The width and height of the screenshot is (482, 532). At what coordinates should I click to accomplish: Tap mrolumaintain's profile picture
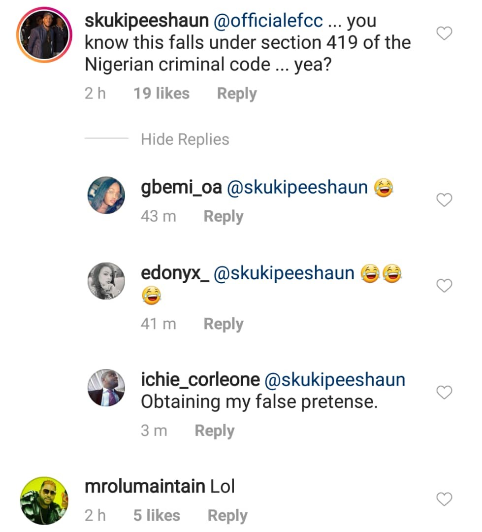click(x=44, y=501)
